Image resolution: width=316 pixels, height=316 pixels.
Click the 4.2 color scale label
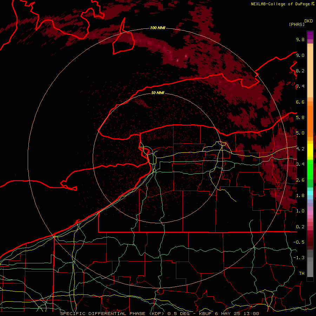[x=300, y=149]
